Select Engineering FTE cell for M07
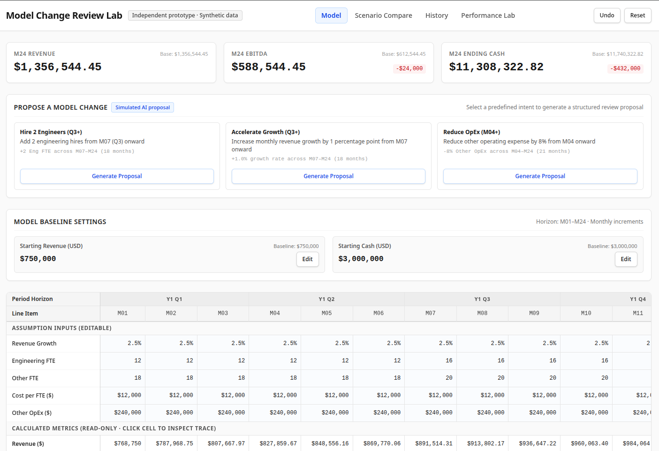 (431, 361)
